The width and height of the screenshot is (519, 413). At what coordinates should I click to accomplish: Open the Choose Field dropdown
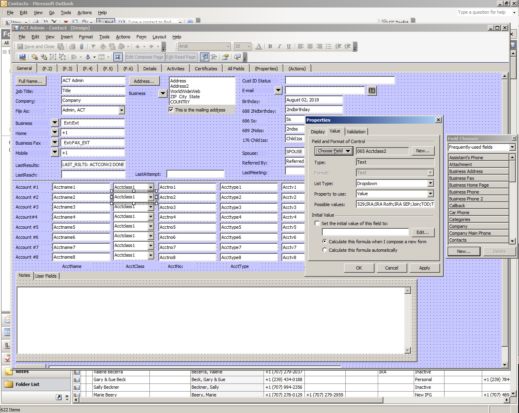334,151
